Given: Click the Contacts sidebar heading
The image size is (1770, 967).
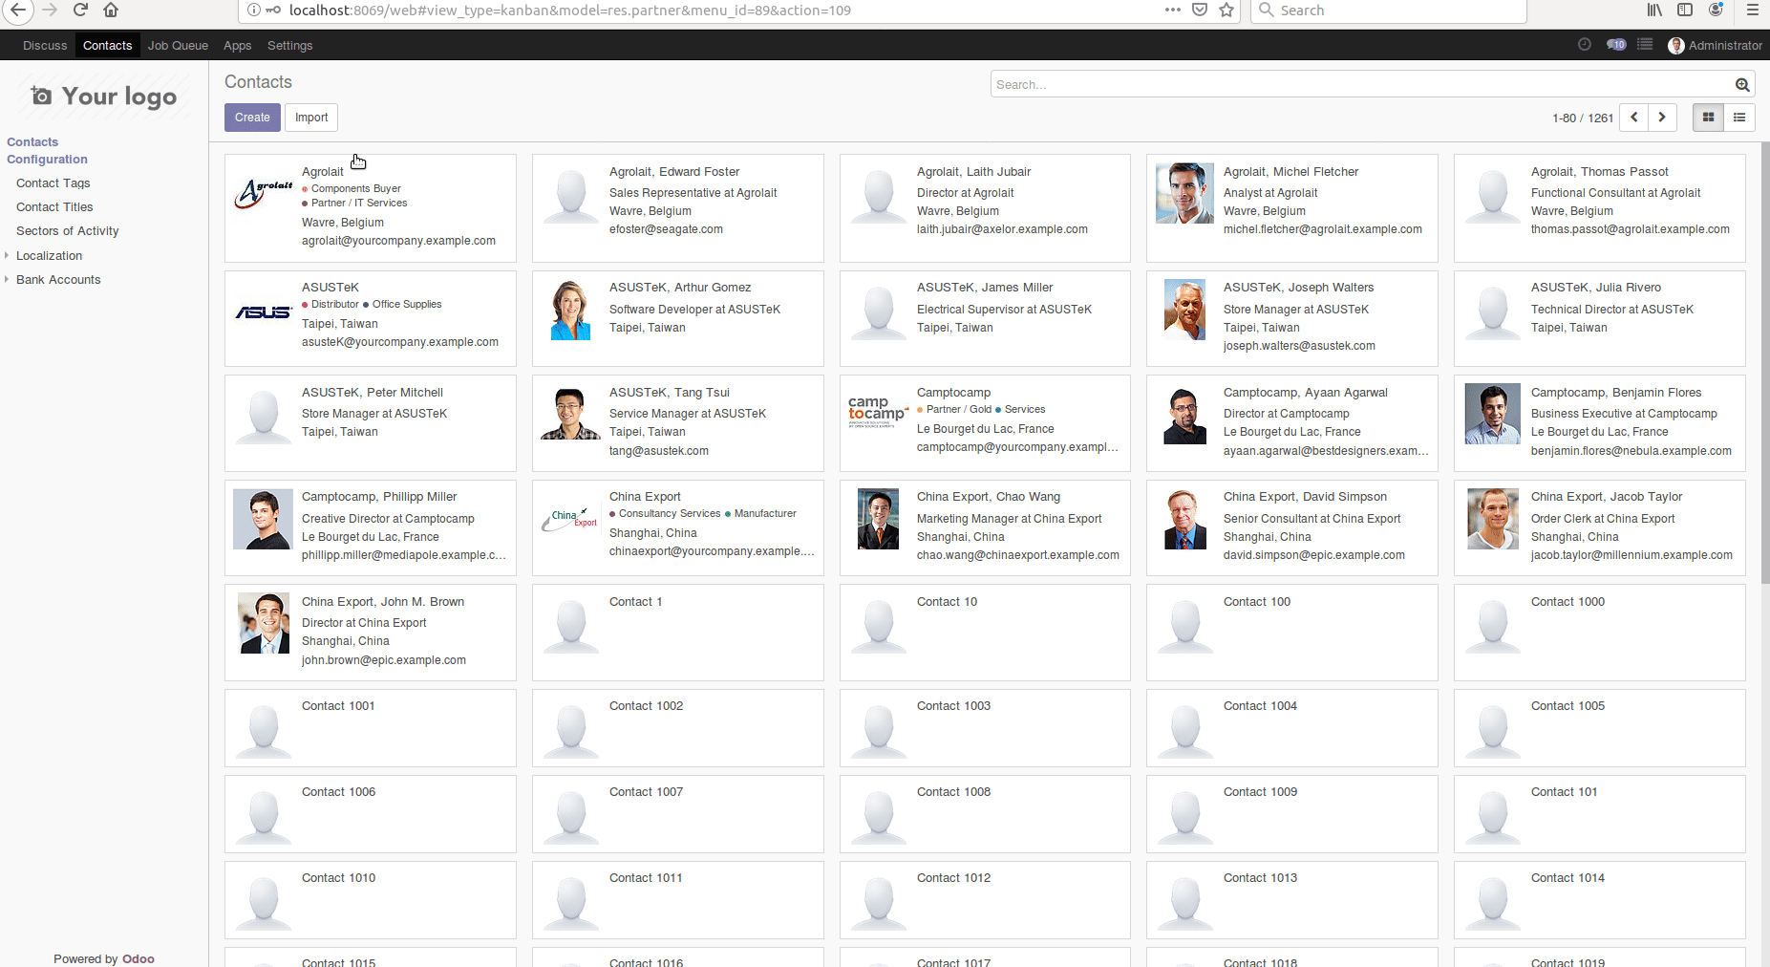Looking at the screenshot, I should point(32,141).
